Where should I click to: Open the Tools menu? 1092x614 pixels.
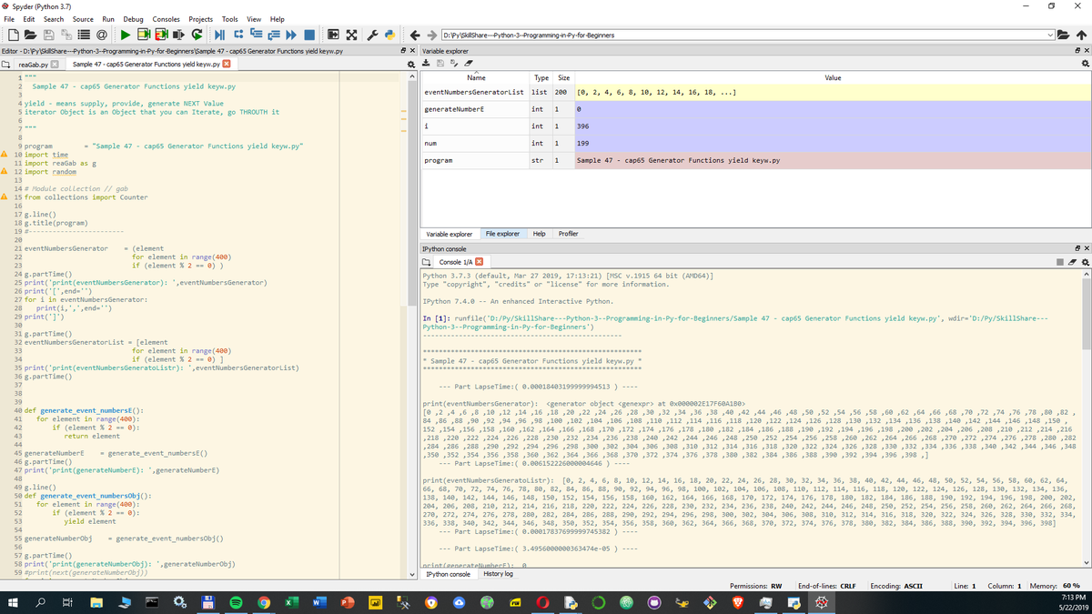(x=230, y=19)
